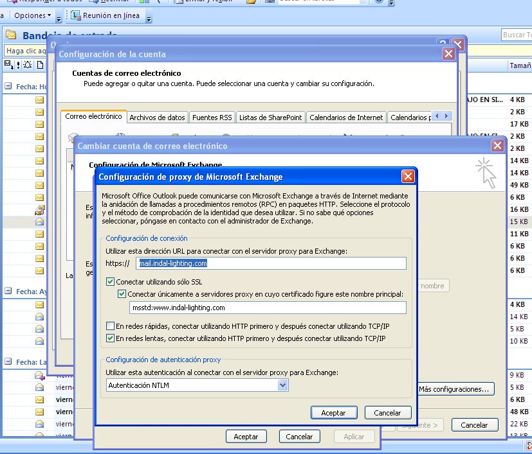Click the importance column header icon
532x454 pixels.
[x=19, y=65]
